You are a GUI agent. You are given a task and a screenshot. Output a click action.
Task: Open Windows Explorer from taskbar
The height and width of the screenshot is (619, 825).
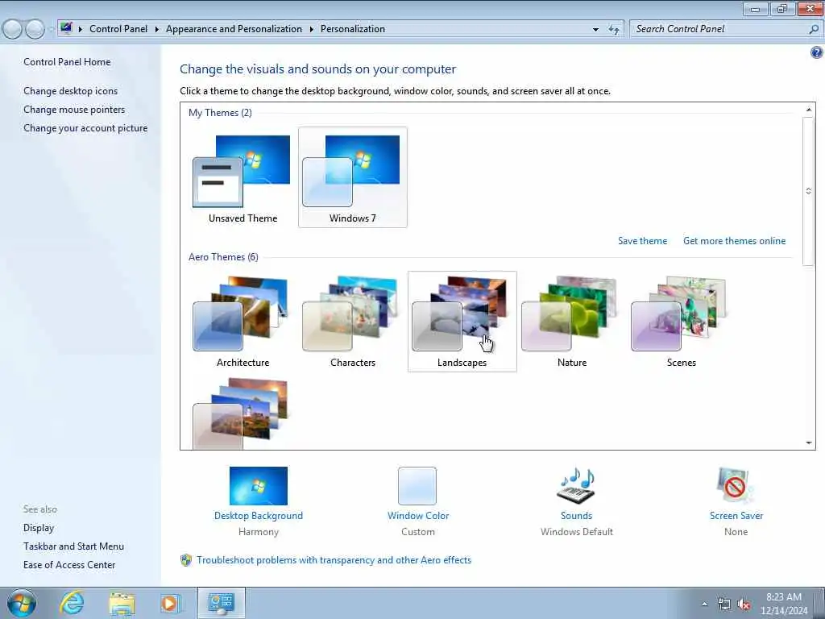pyautogui.click(x=122, y=603)
